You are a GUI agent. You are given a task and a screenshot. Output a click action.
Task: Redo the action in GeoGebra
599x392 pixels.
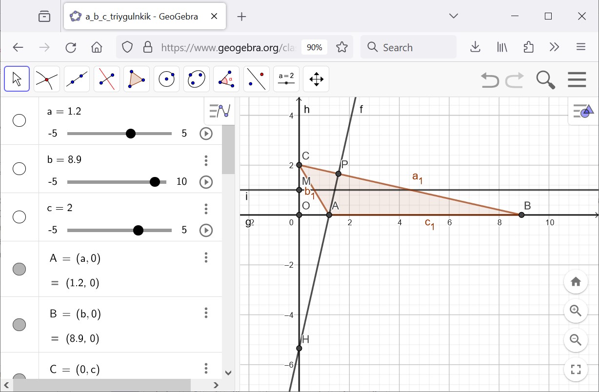click(x=515, y=79)
